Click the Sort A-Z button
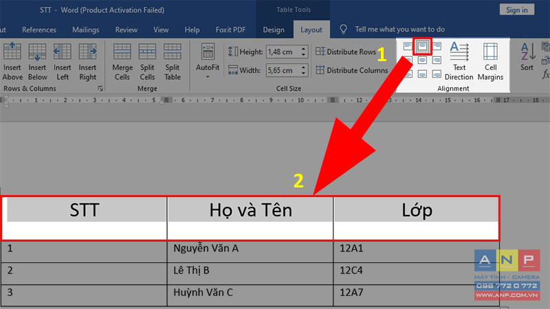Image resolution: width=550 pixels, height=309 pixels. pyautogui.click(x=527, y=56)
